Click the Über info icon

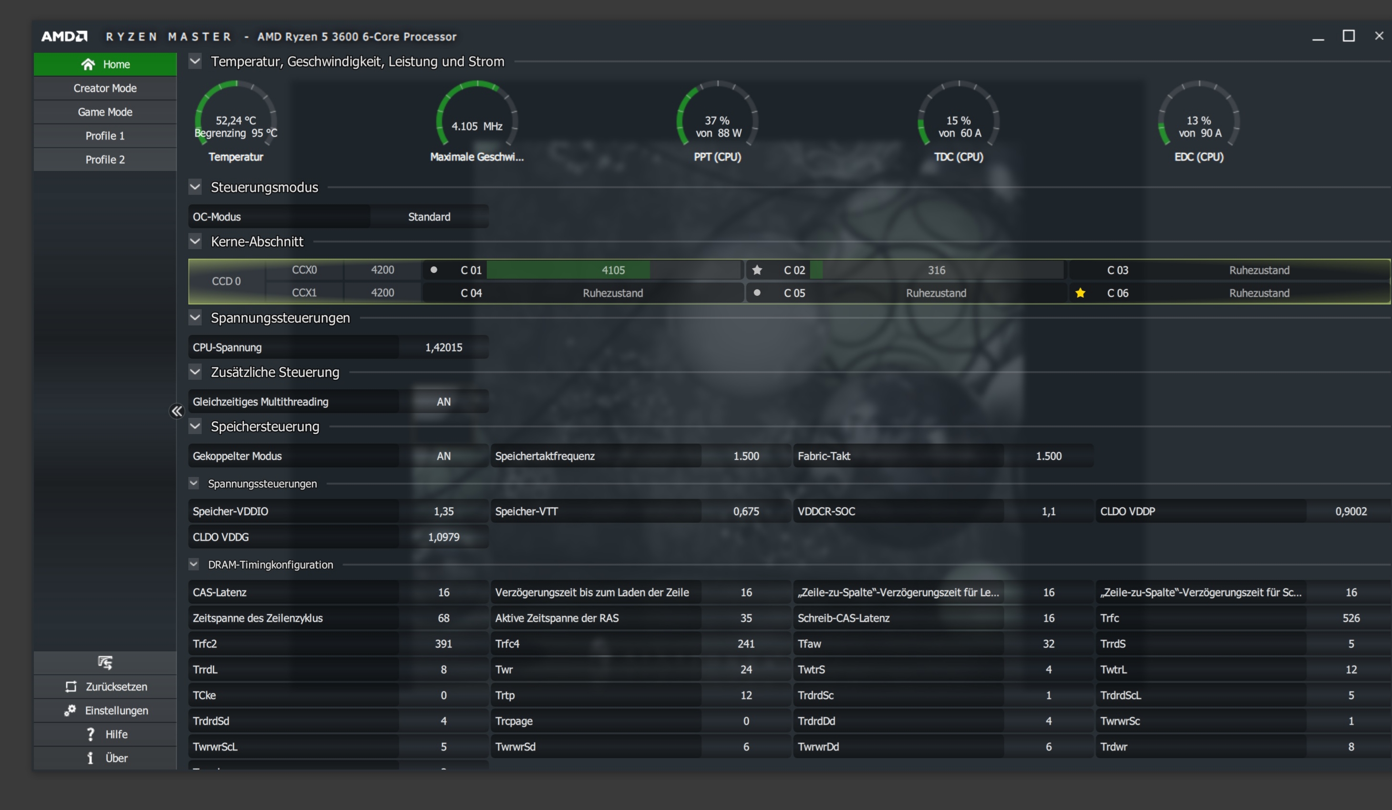click(x=90, y=758)
